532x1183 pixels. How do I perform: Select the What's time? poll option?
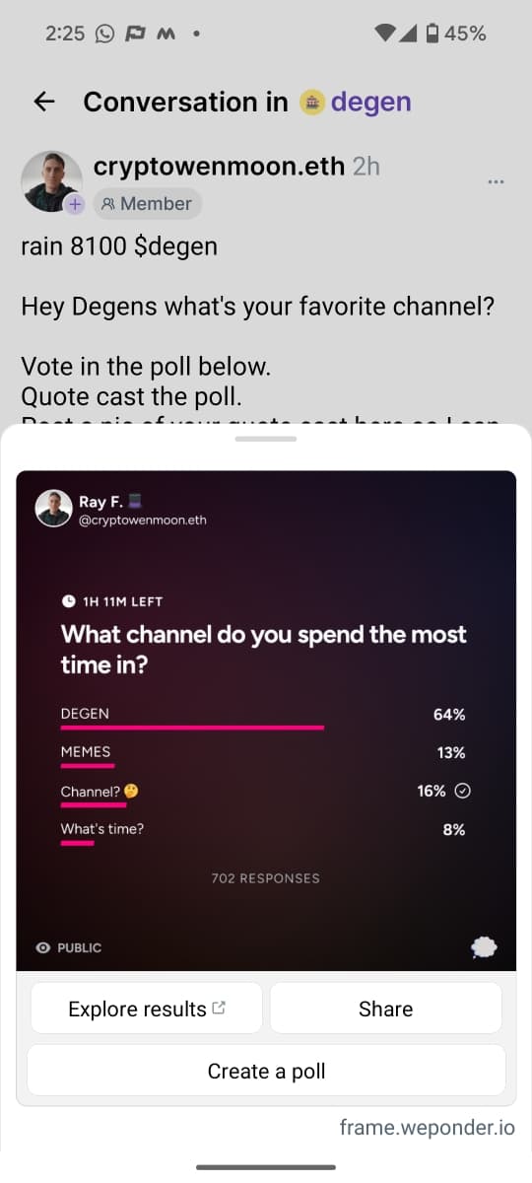click(263, 834)
